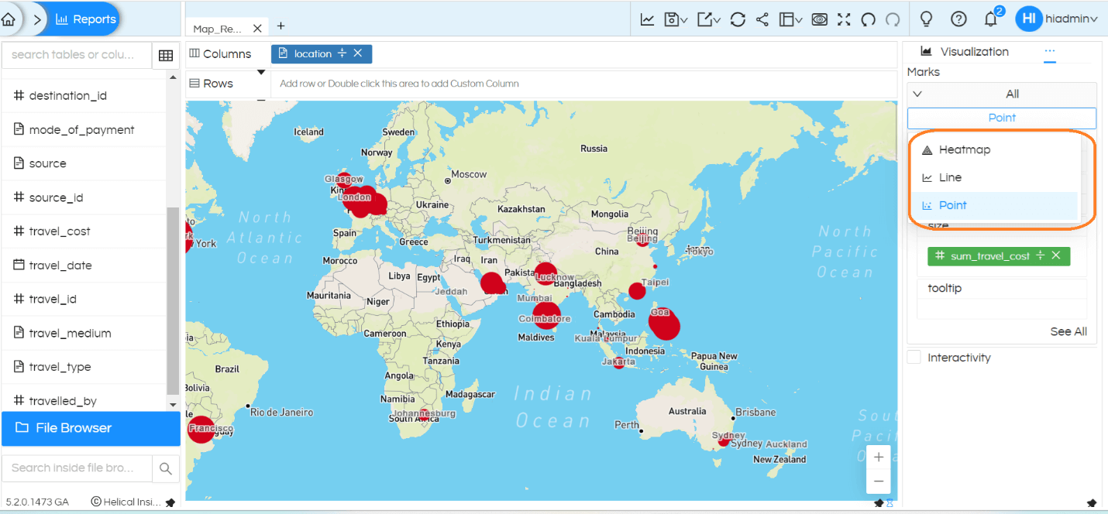This screenshot has width=1108, height=514.
Task: Open the export report dropdown icon
Action: pyautogui.click(x=708, y=19)
